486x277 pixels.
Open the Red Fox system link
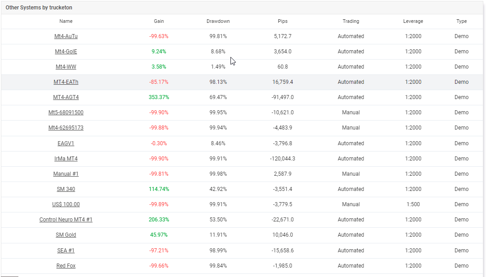pyautogui.click(x=66, y=265)
